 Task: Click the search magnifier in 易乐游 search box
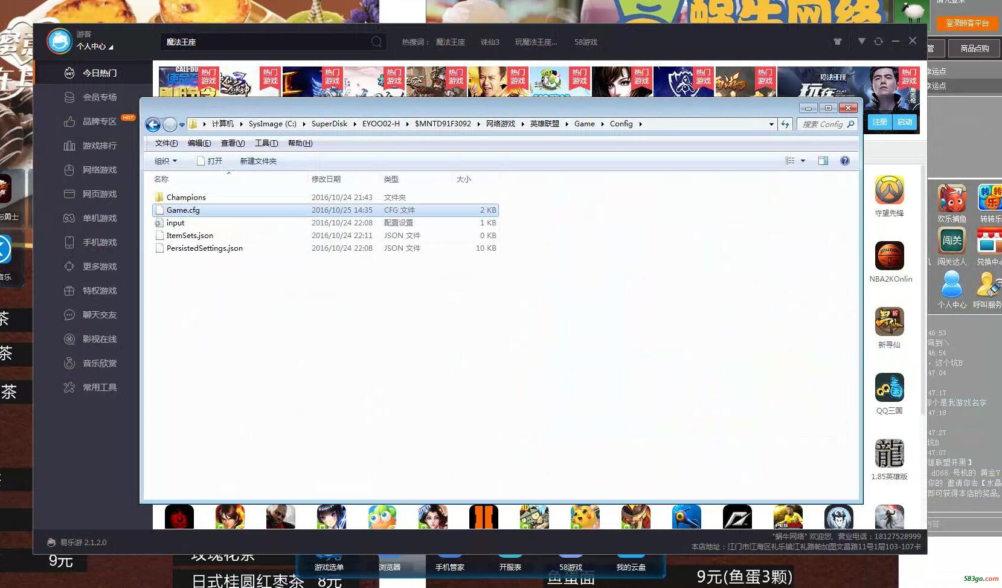376,42
